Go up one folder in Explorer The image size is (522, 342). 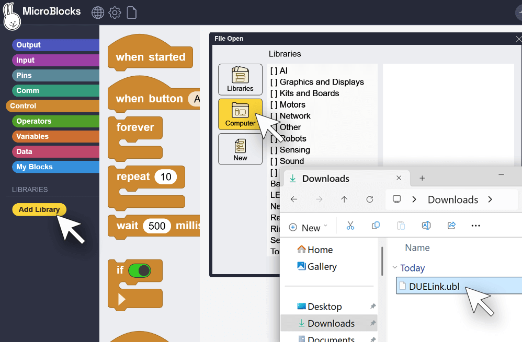(344, 199)
